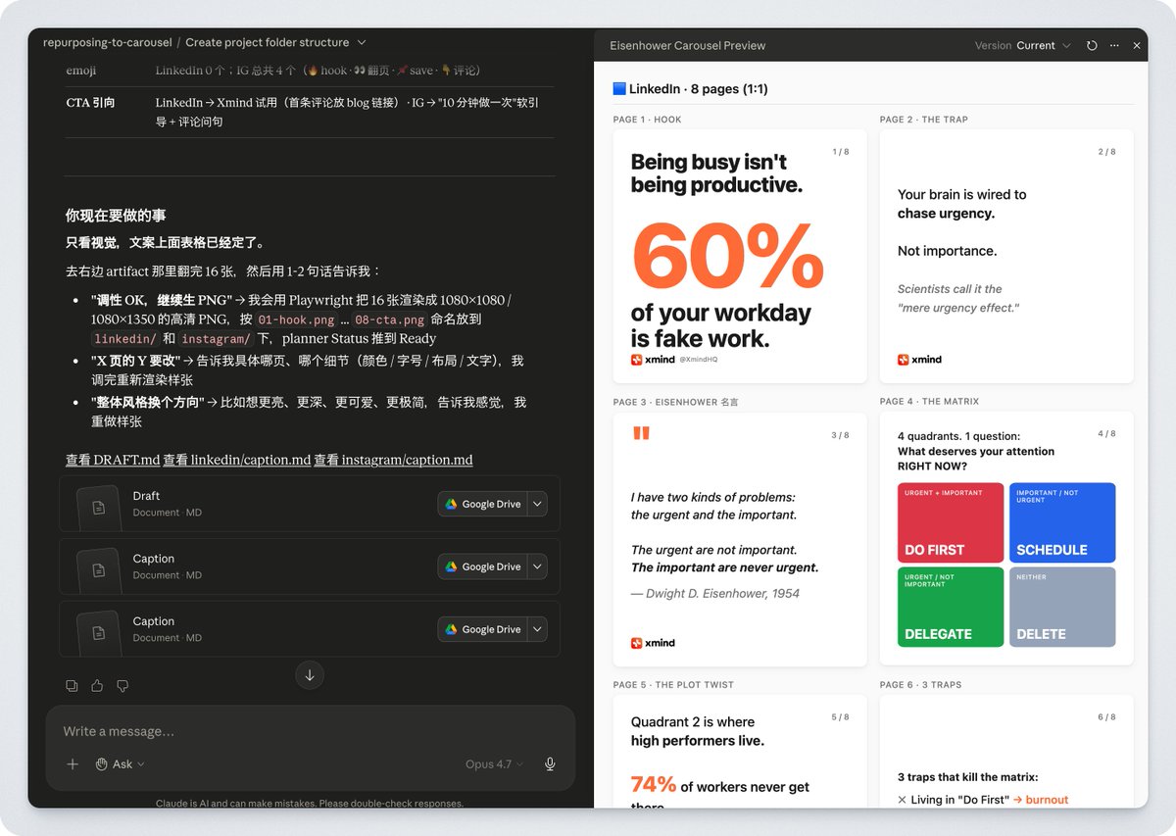Click the xmind logo on the Trap slide
The height and width of the screenshot is (836, 1176).
(919, 360)
